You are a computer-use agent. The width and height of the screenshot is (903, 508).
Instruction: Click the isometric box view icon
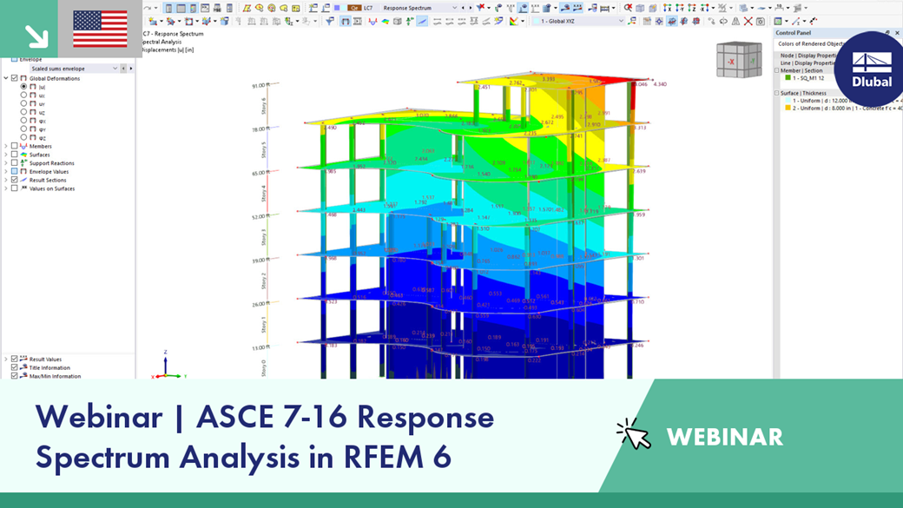click(640, 8)
